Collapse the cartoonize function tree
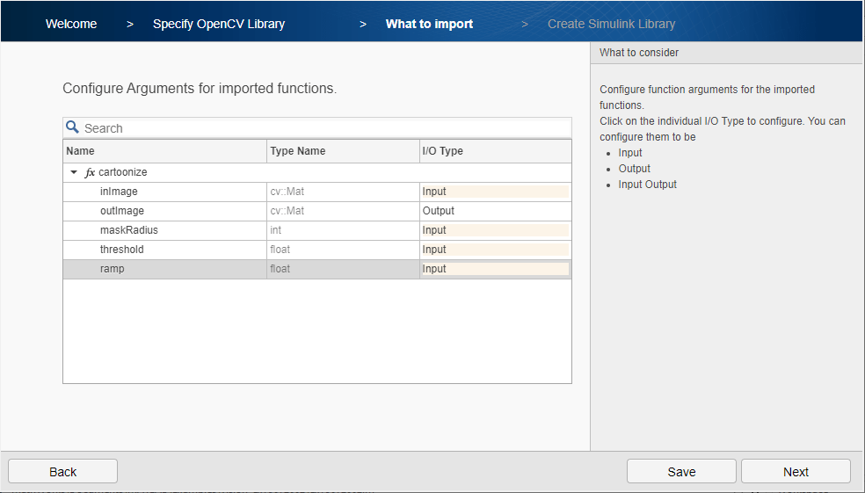This screenshot has height=493, width=865. (74, 173)
